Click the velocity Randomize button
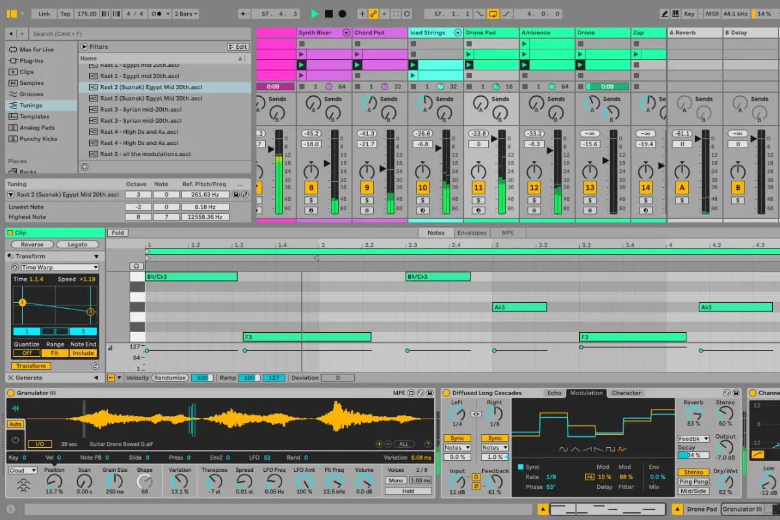780x520 pixels. tap(170, 378)
